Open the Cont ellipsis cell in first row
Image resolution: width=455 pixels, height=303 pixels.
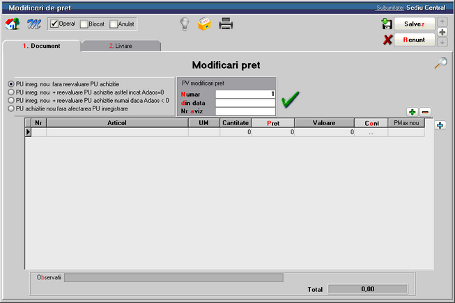(x=371, y=132)
